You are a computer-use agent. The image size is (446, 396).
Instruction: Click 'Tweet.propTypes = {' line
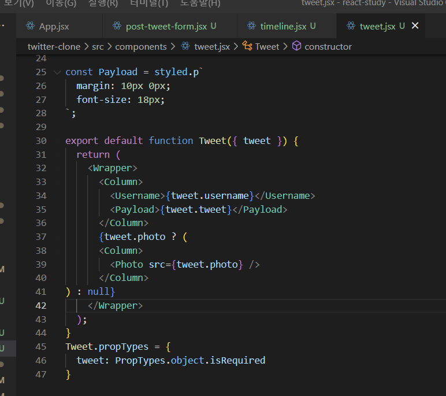pyautogui.click(x=118, y=347)
